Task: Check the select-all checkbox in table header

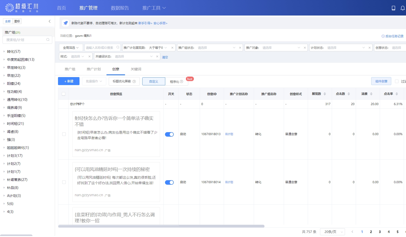Action: 63,94
